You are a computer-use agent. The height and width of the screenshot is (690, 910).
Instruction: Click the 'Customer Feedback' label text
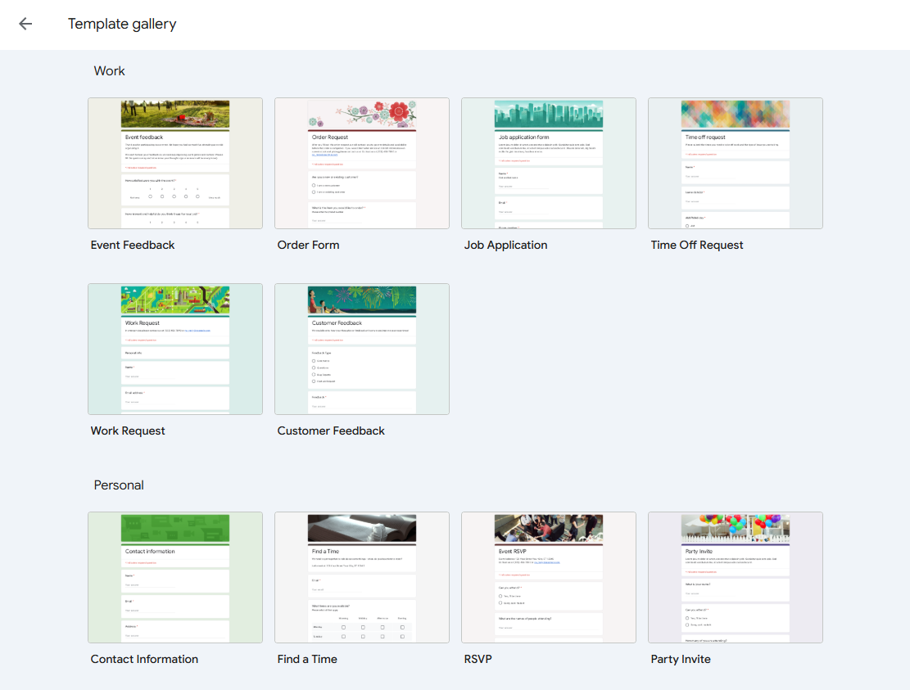click(x=331, y=431)
